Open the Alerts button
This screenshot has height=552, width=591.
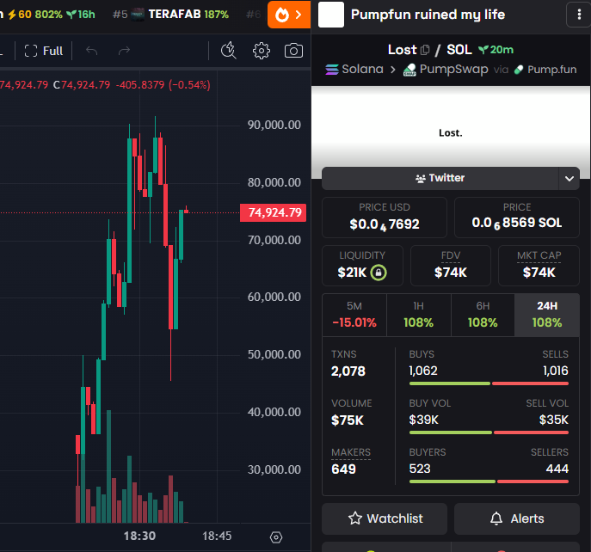pos(517,518)
